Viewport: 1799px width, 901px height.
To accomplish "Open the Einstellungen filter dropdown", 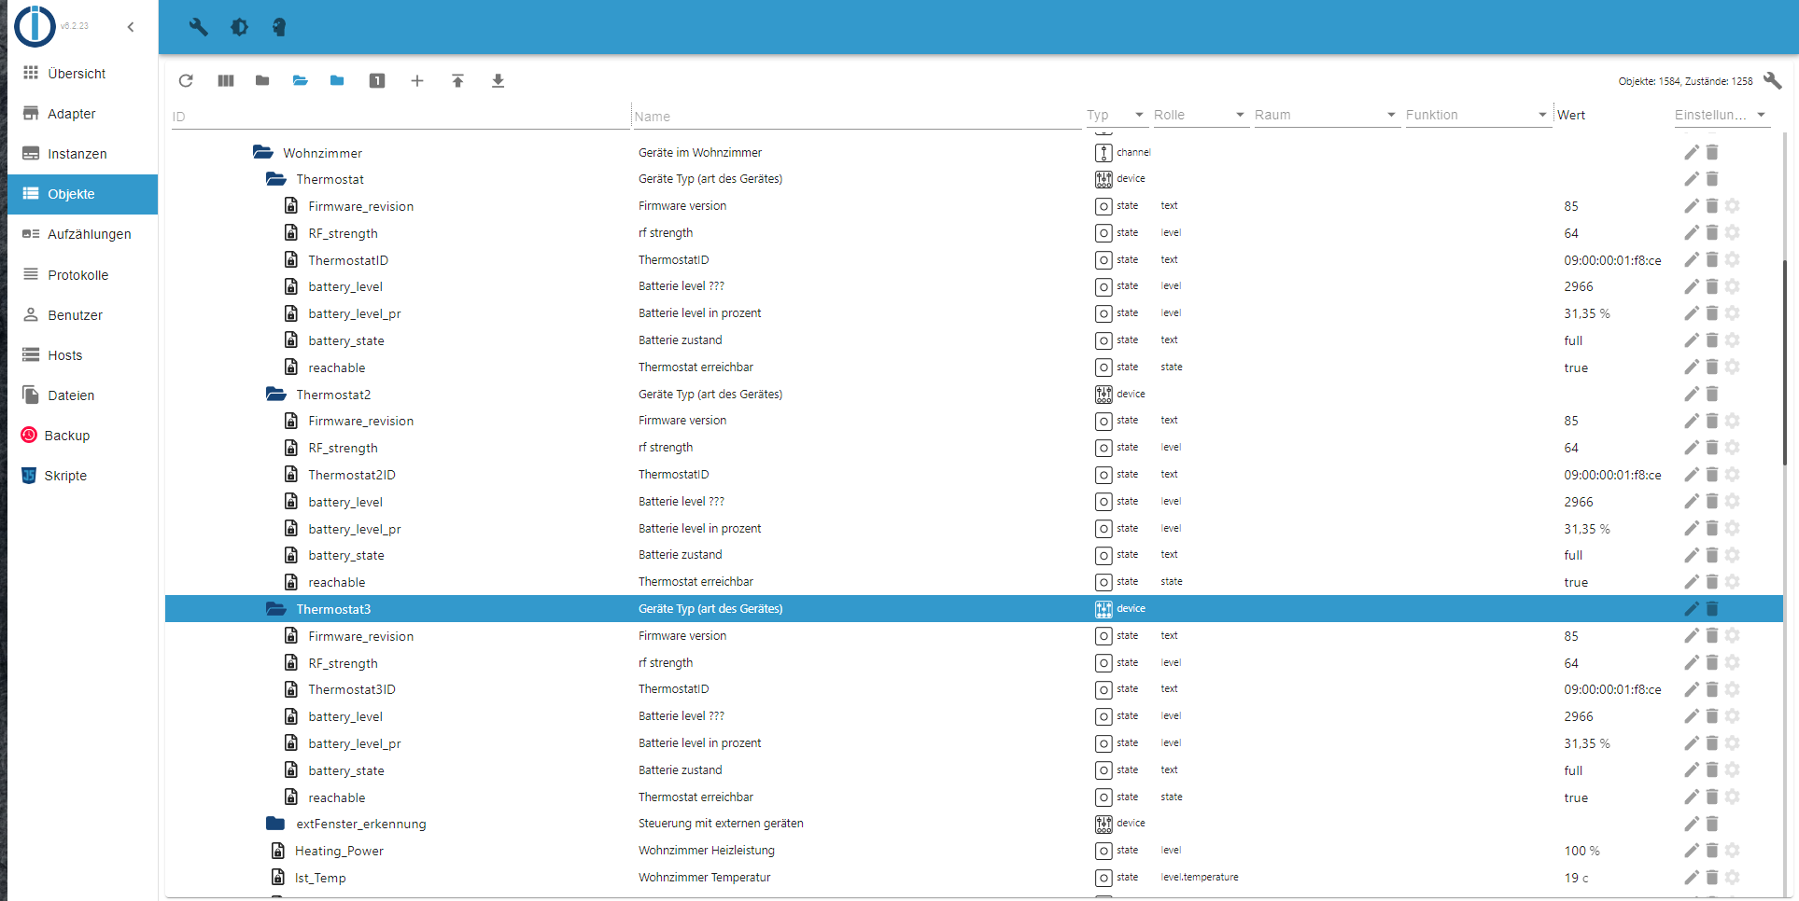I will pyautogui.click(x=1721, y=115).
